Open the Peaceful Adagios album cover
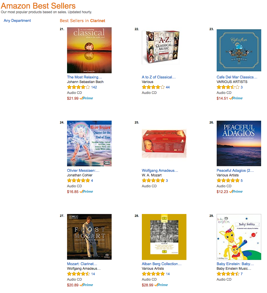Image resolution: width=267 pixels, height=293 pixels. pyautogui.click(x=239, y=143)
